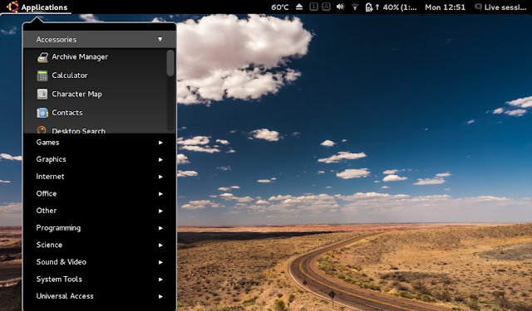Expand the Other submenu arrow
The image size is (532, 311).
[160, 211]
